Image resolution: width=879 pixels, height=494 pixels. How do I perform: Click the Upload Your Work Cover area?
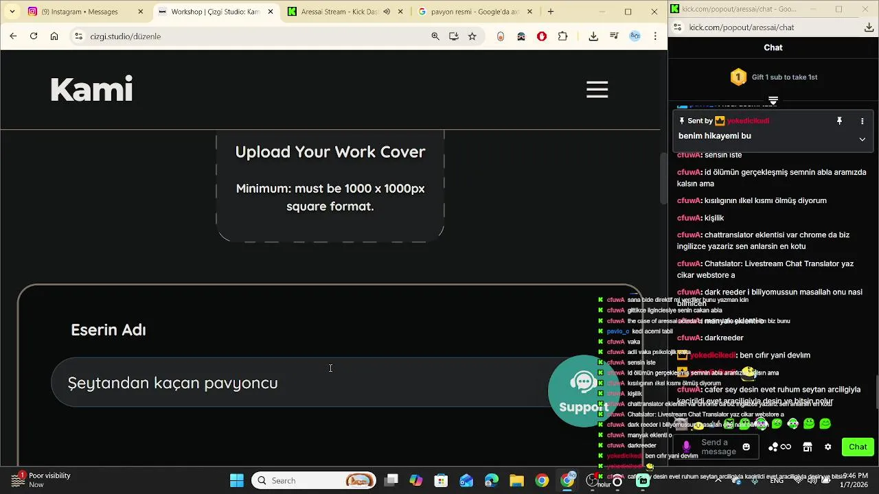tap(330, 185)
